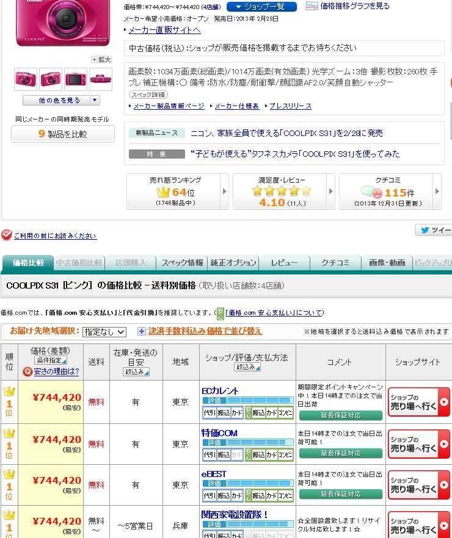The height and width of the screenshot is (538, 452).
Task: Open the delivery region 指定なし combo box
Action: point(104,332)
